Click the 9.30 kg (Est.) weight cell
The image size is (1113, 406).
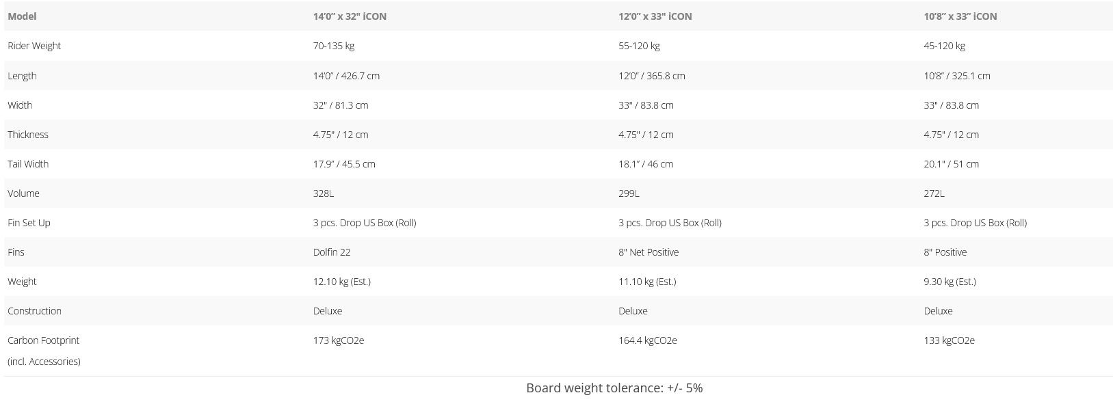click(x=950, y=282)
